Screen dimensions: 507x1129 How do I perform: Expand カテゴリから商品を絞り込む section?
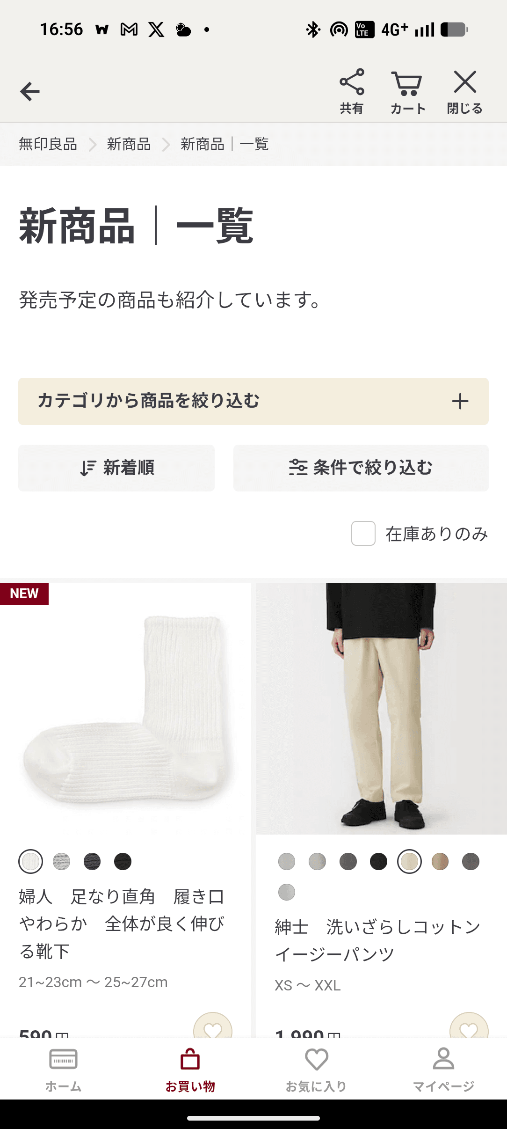pos(253,401)
